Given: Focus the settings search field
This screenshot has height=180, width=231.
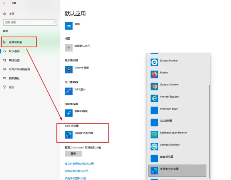Looking at the screenshot, I should [30, 23].
